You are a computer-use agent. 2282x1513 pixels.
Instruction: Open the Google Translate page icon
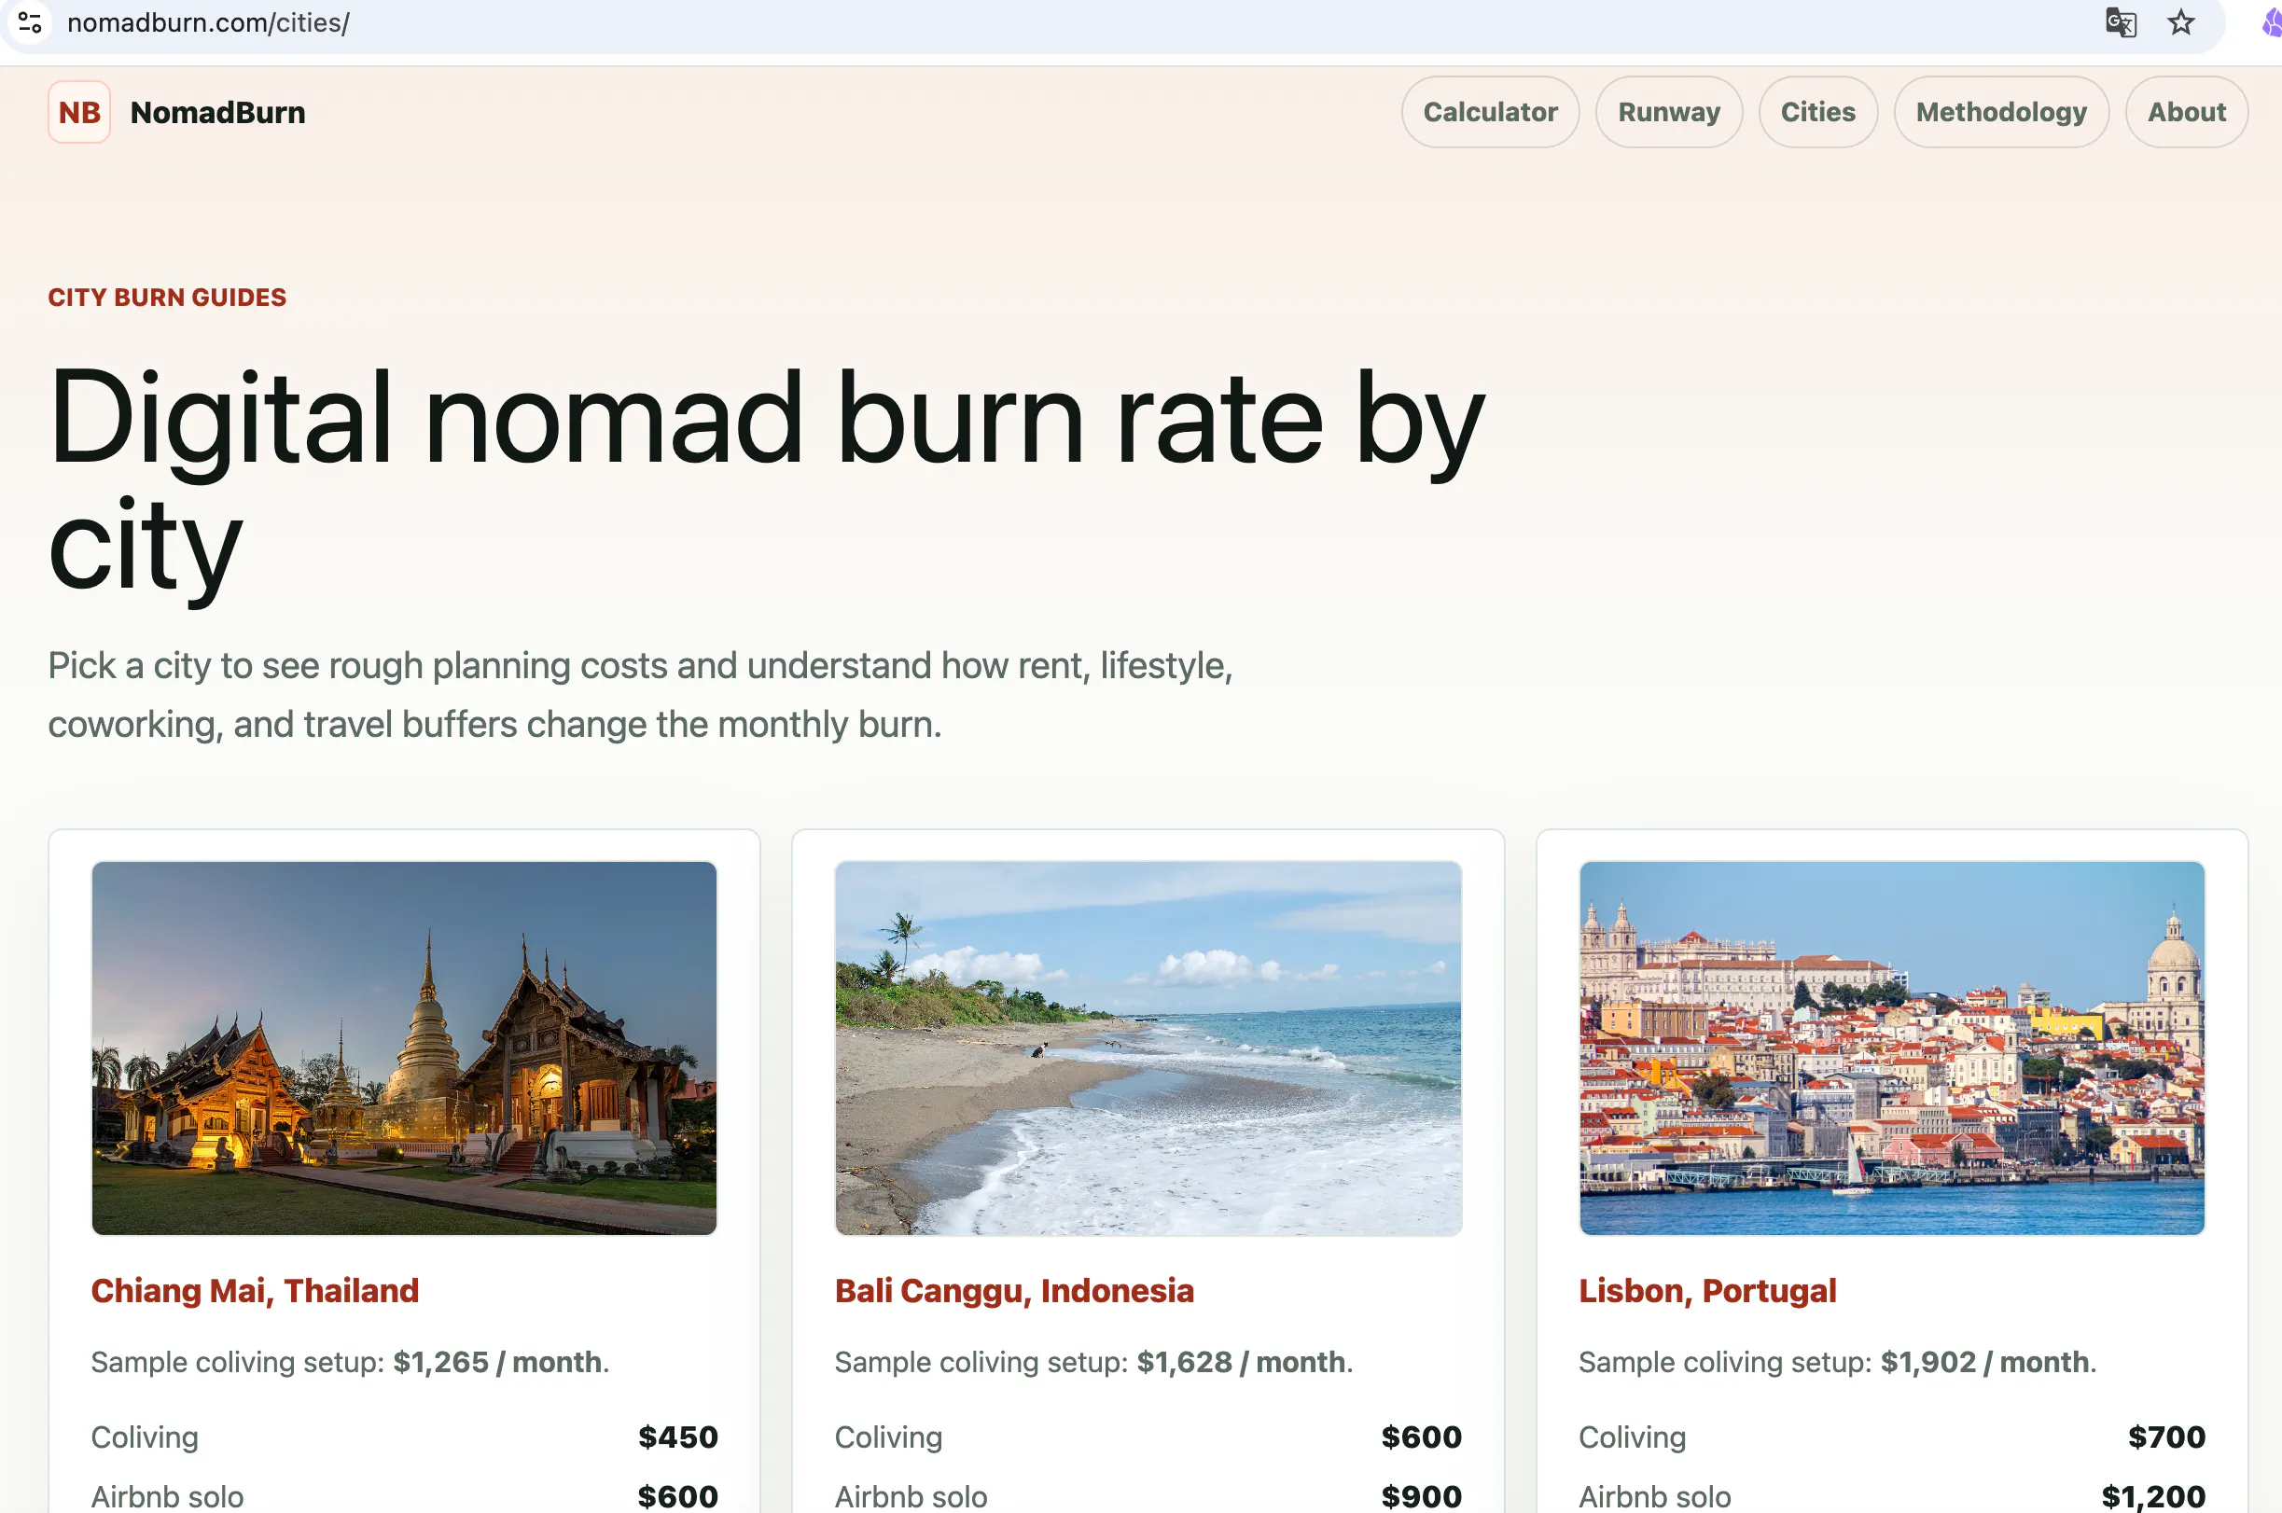click(x=2120, y=22)
